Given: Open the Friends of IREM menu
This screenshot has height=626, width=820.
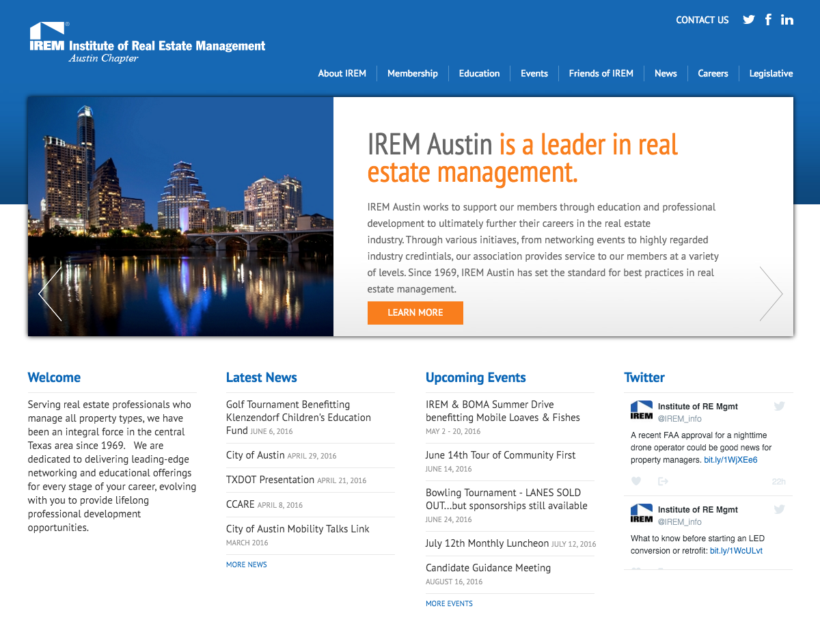Looking at the screenshot, I should (601, 73).
